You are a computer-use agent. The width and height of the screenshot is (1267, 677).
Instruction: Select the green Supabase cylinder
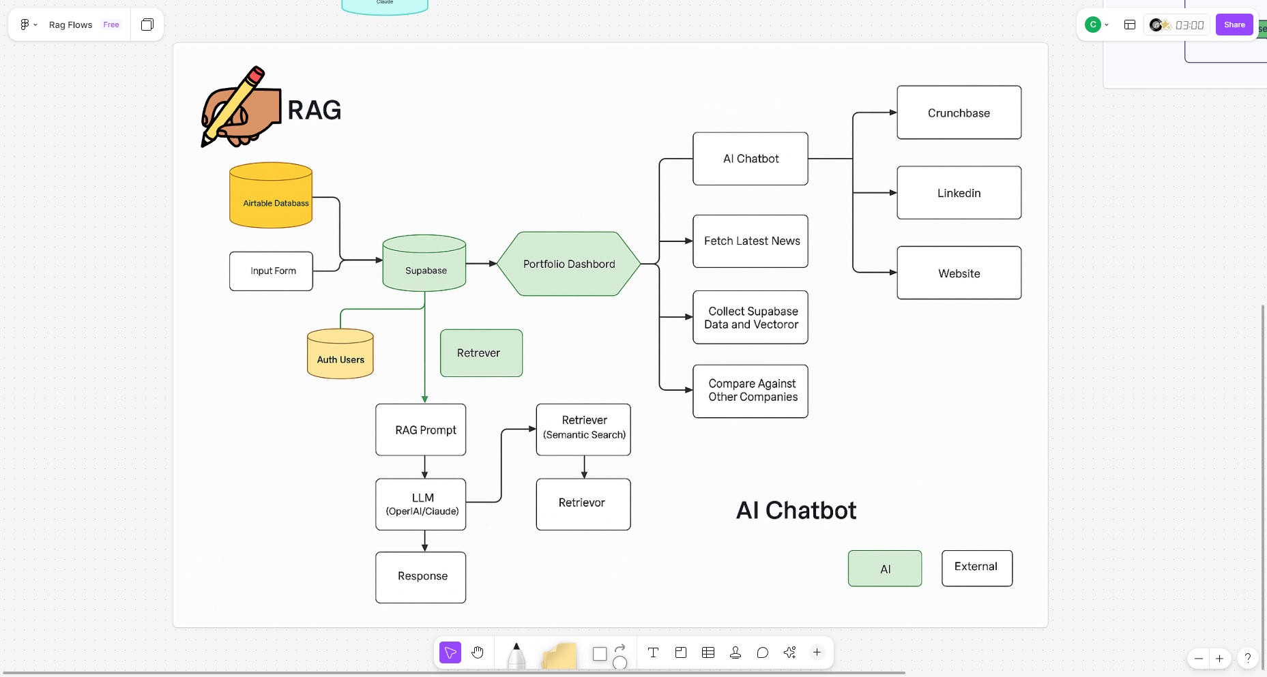(x=424, y=263)
